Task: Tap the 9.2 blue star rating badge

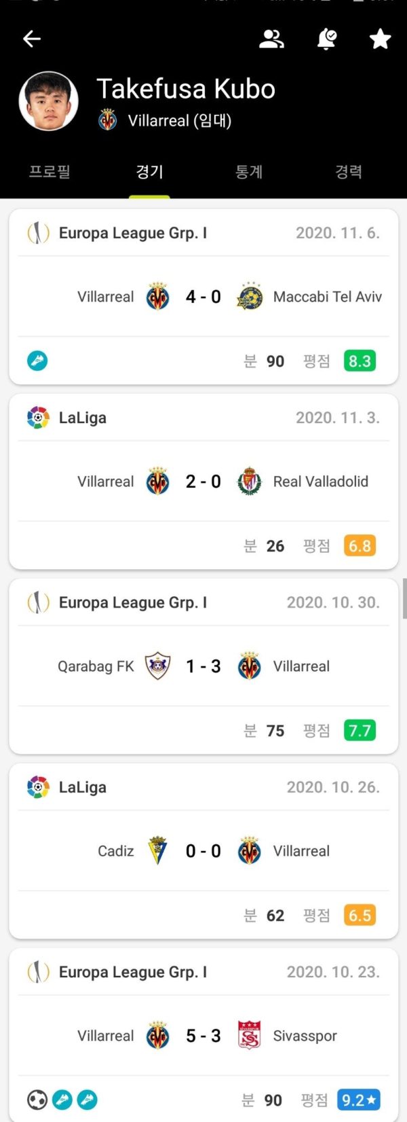Action: (x=360, y=1100)
